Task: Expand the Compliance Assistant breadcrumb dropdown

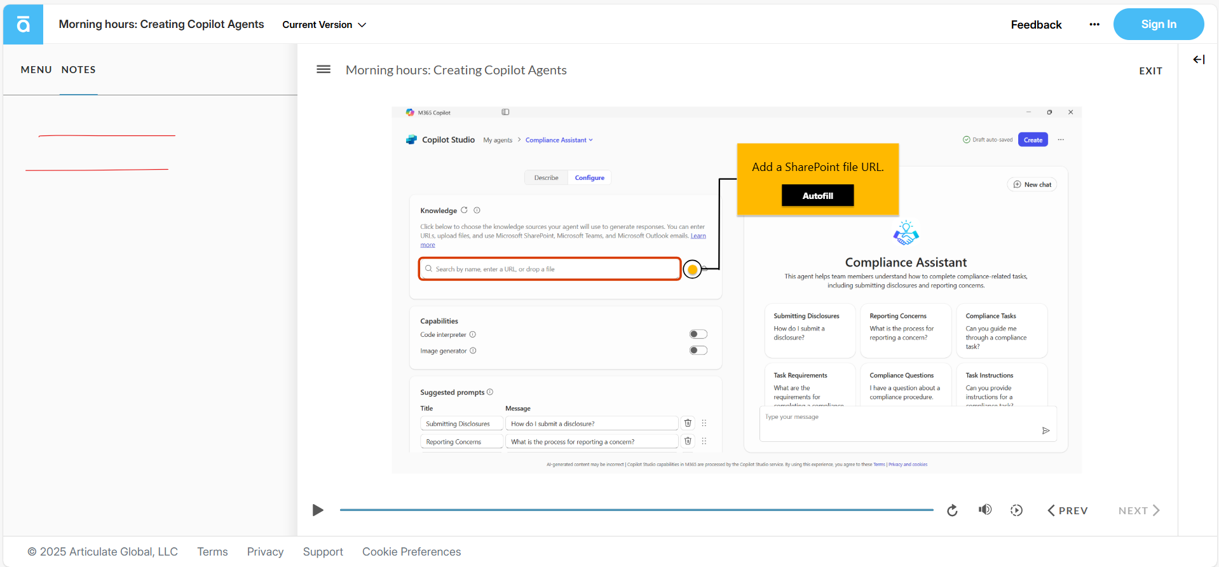Action: [559, 140]
